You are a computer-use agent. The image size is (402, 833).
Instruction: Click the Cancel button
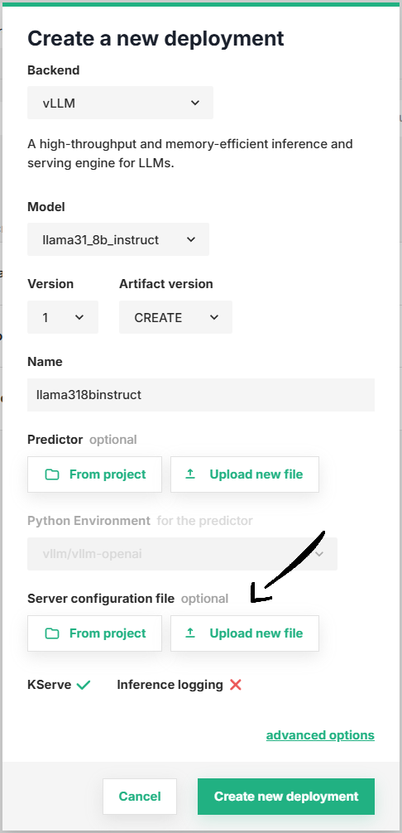tap(140, 797)
